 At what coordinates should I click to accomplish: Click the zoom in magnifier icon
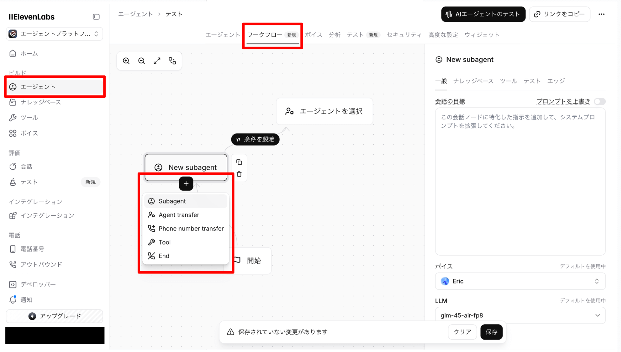[x=126, y=61]
